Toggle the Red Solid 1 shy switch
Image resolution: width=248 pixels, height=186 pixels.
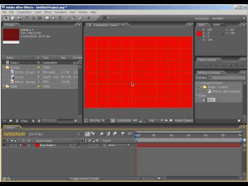[x=70, y=145]
